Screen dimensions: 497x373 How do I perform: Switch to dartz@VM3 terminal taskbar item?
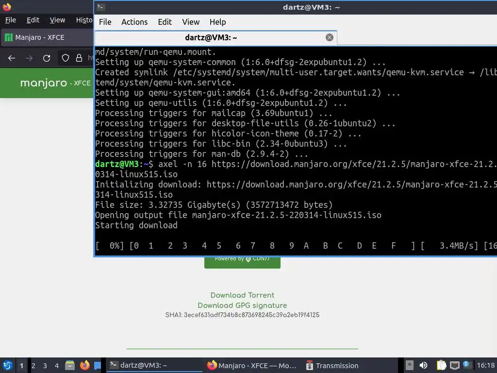click(154, 365)
